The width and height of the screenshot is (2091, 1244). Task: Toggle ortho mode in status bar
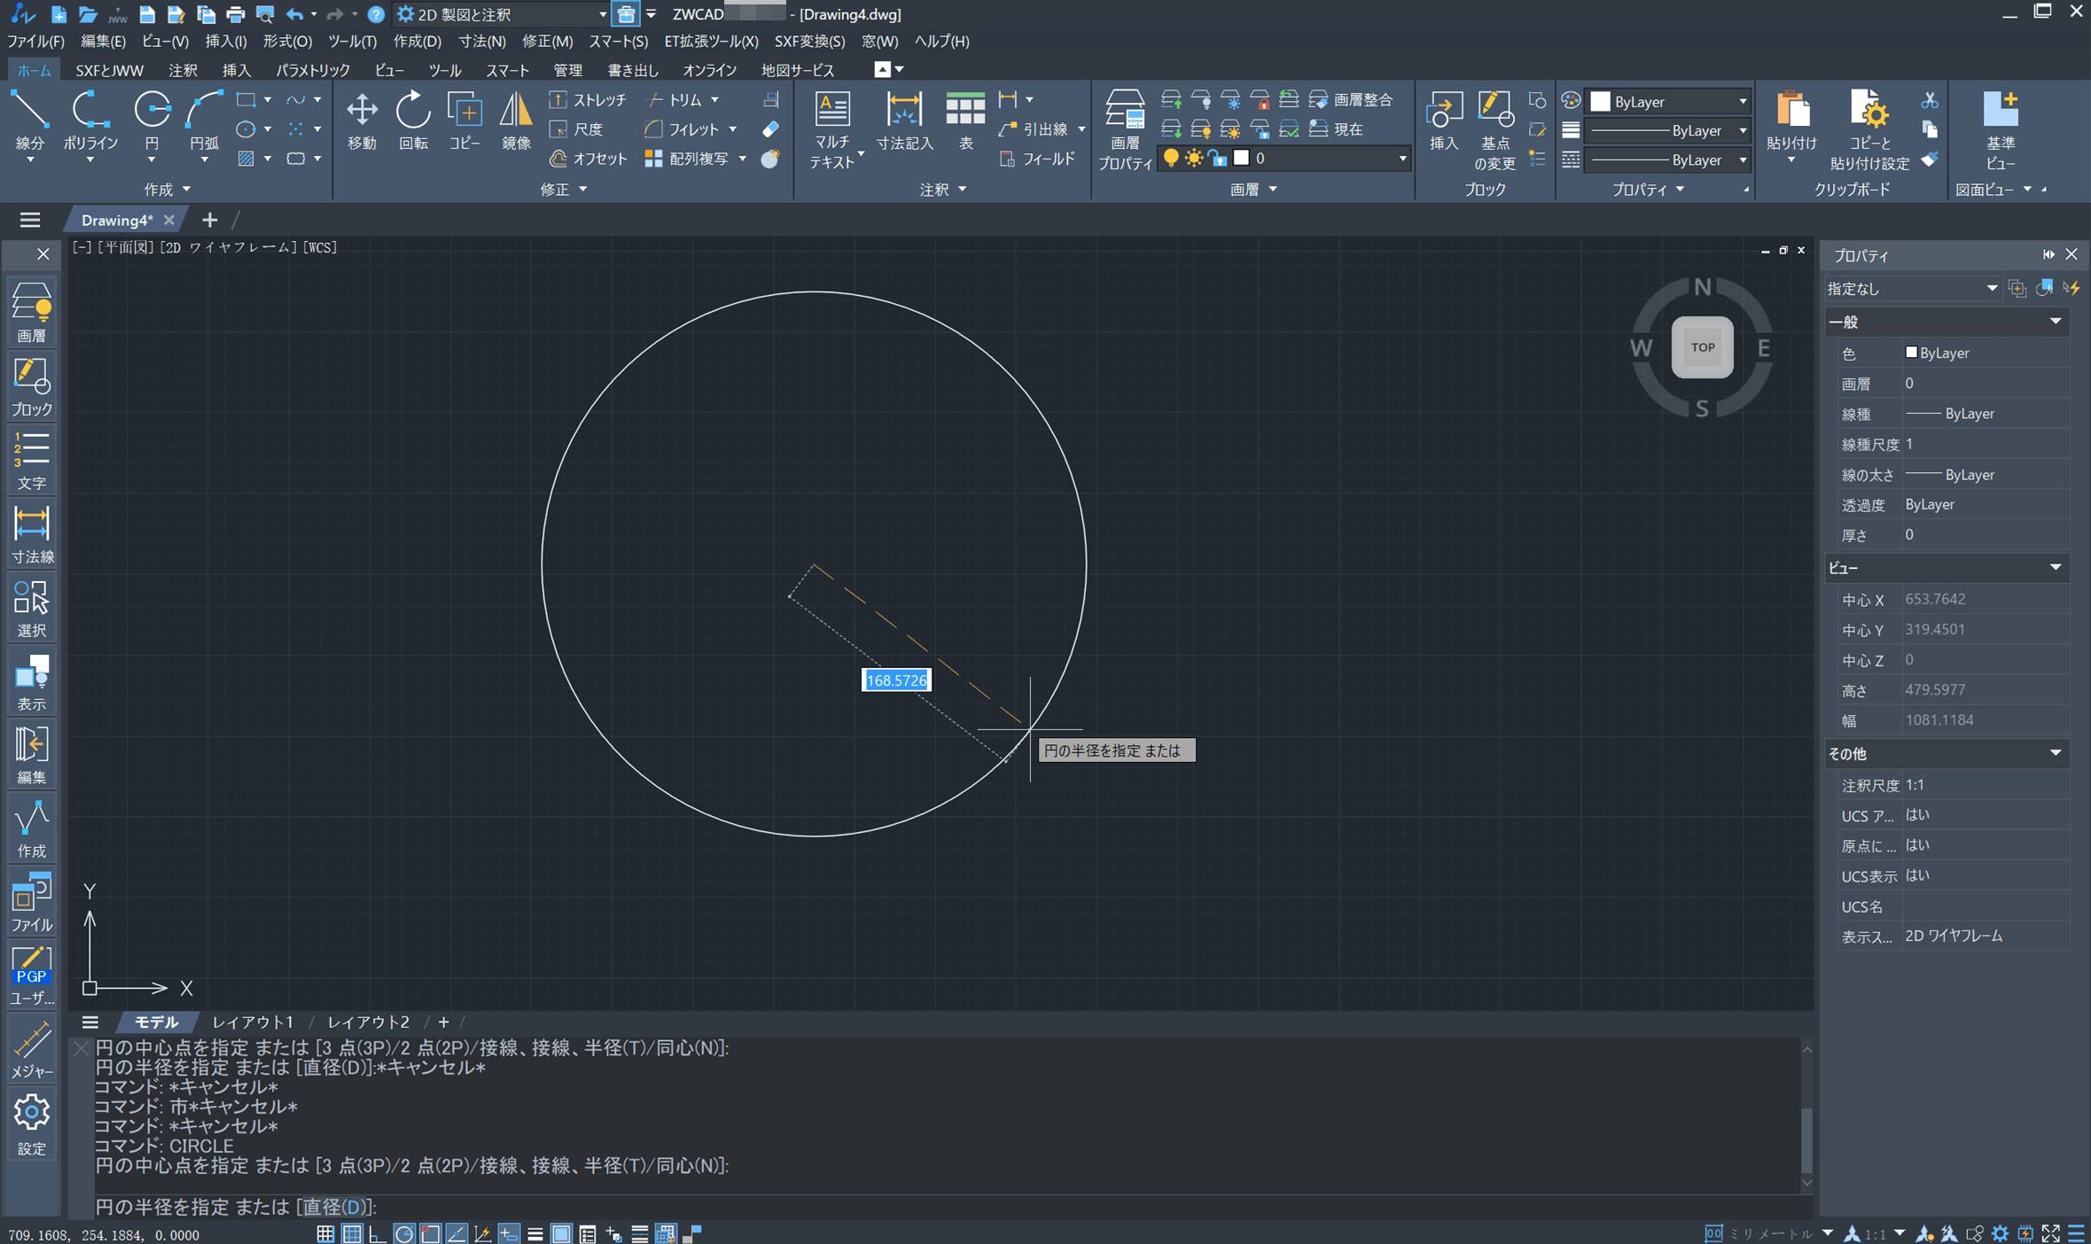pyautogui.click(x=378, y=1233)
